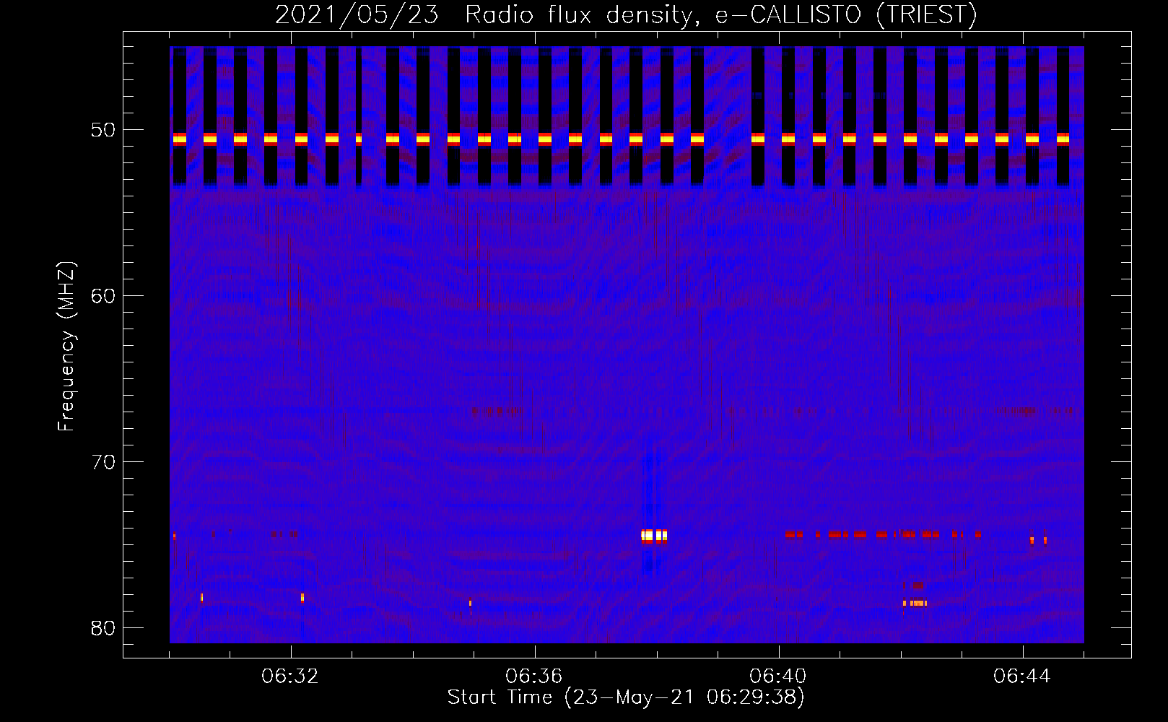The width and height of the screenshot is (1168, 722).
Task: Click the Start Time axis label
Action: point(626,697)
